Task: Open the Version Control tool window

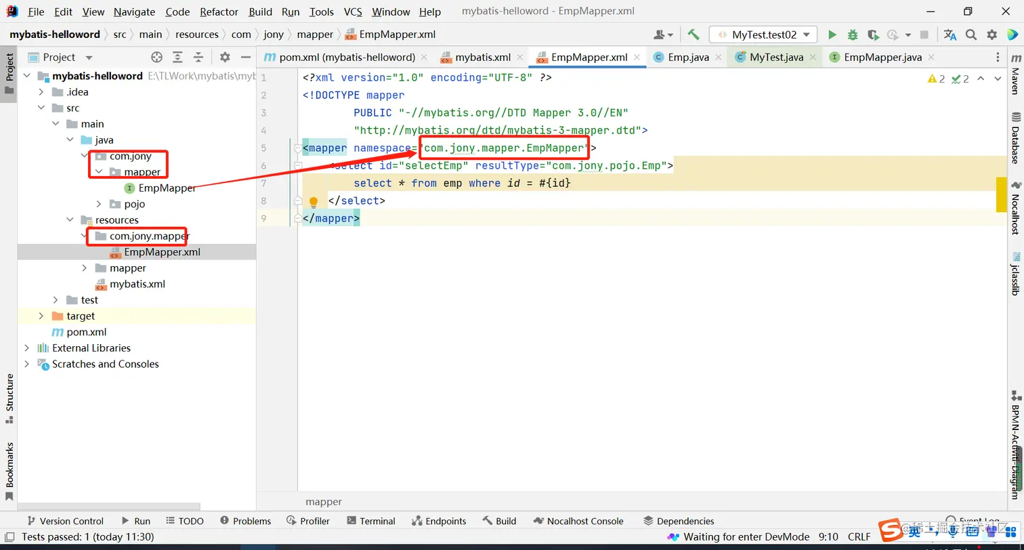Action: (64, 521)
